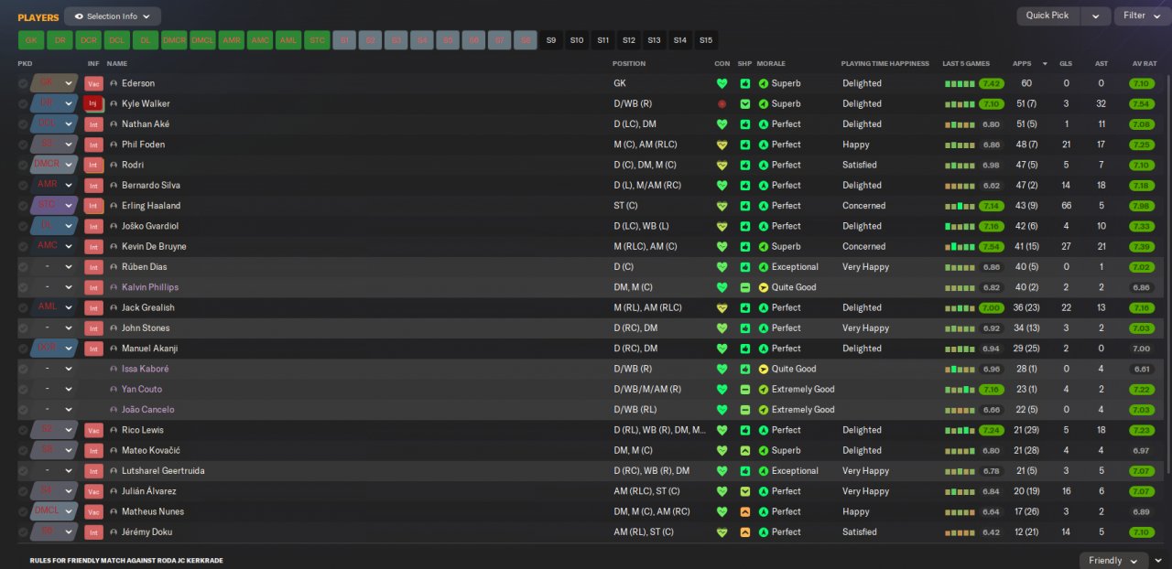
Task: Sort by the NAME column header
Action: coord(117,64)
